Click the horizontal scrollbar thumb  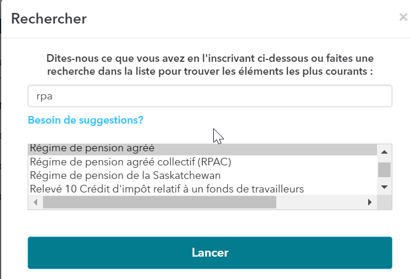tap(159, 202)
